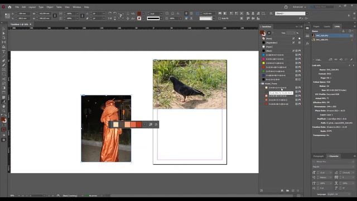
Task: Open the scale X percentage dropdown
Action: pos(77,13)
